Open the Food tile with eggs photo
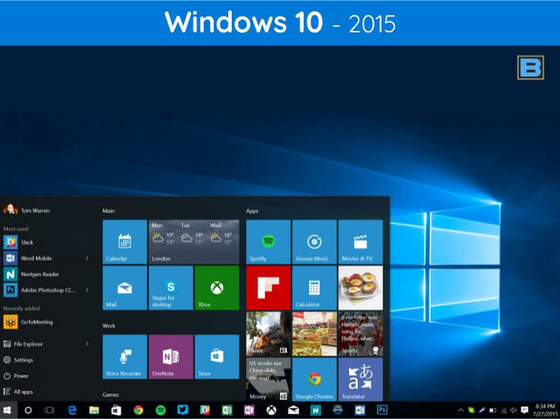560x419 pixels. pyautogui.click(x=360, y=288)
